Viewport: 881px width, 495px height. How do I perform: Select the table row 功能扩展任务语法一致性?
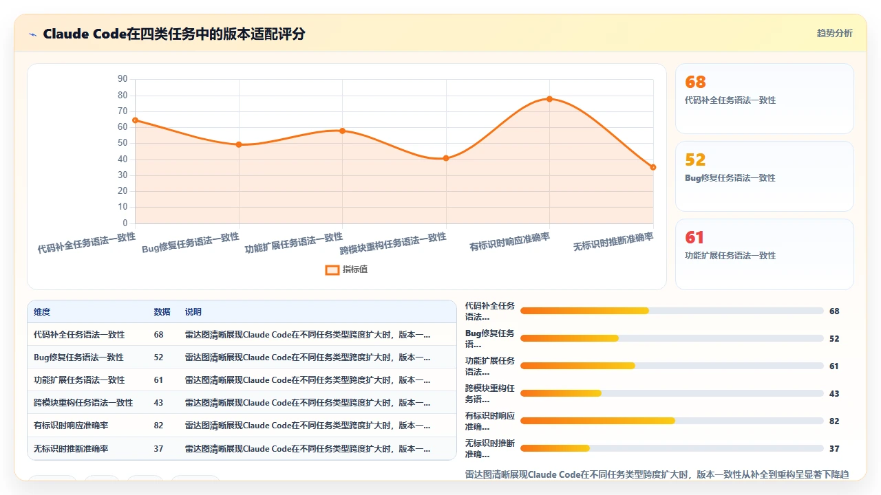point(242,380)
